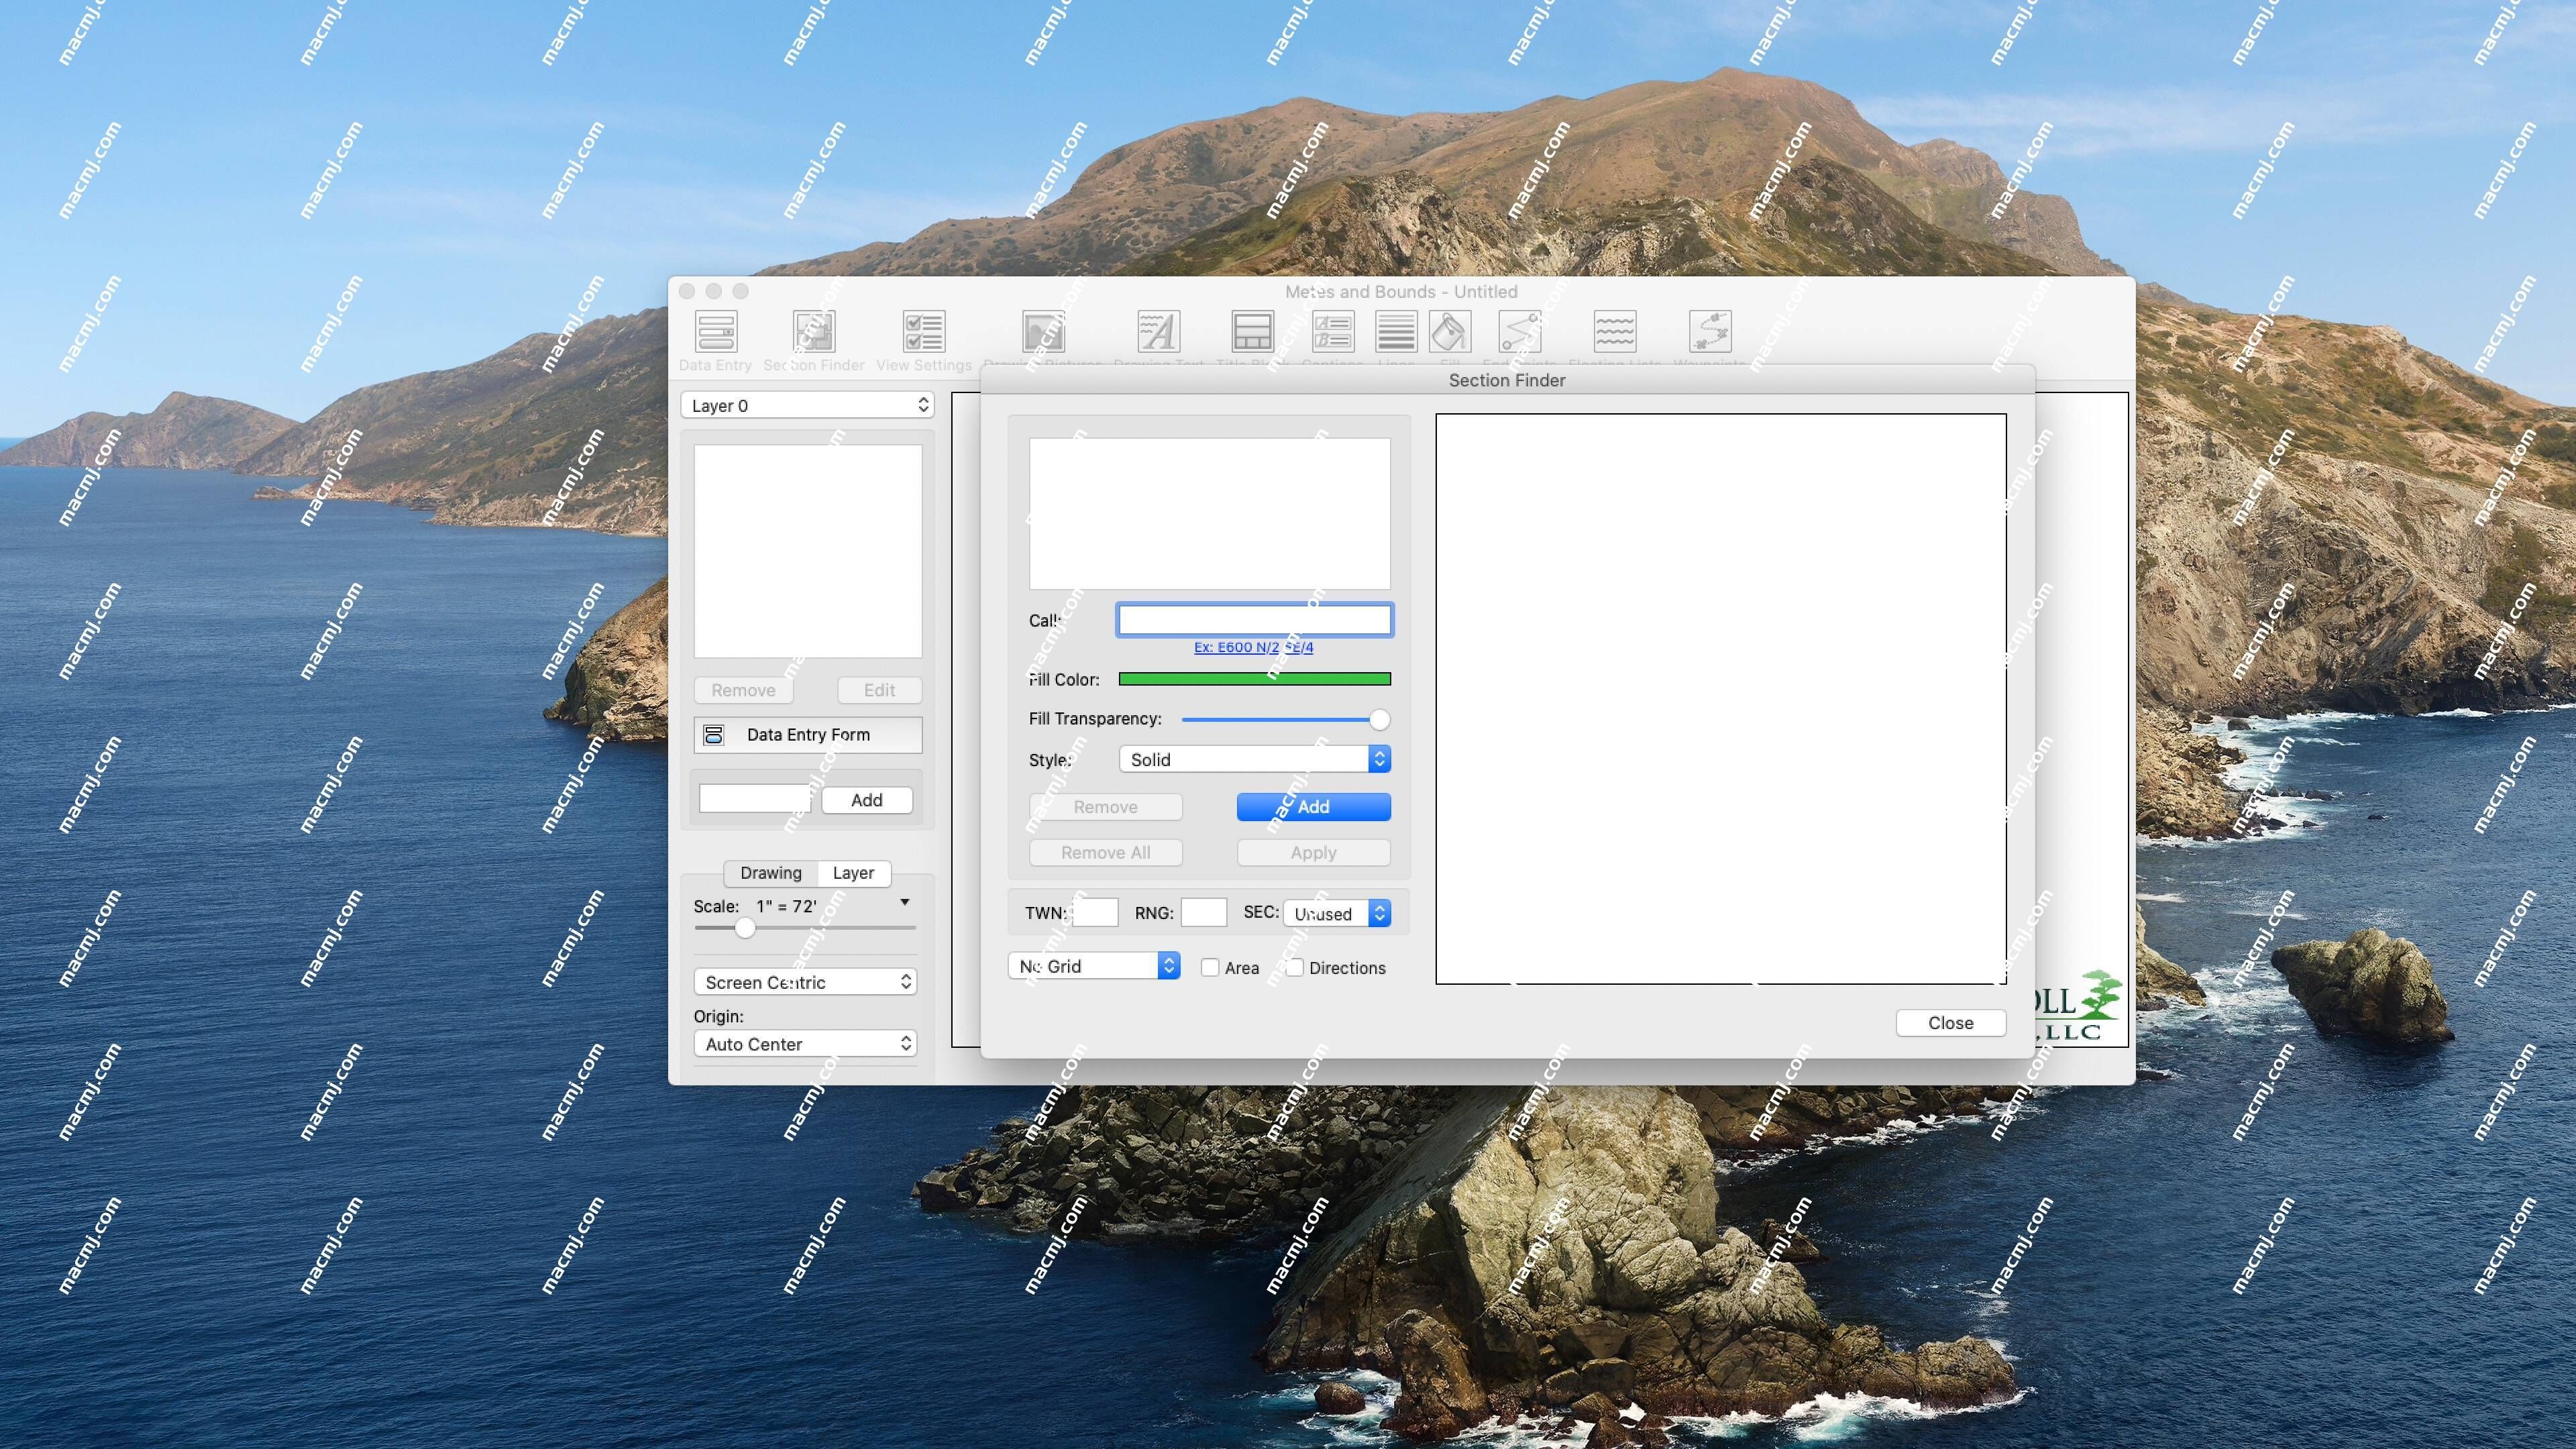The width and height of the screenshot is (2576, 1449).
Task: Close the Section Finder dialog
Action: (1950, 1023)
